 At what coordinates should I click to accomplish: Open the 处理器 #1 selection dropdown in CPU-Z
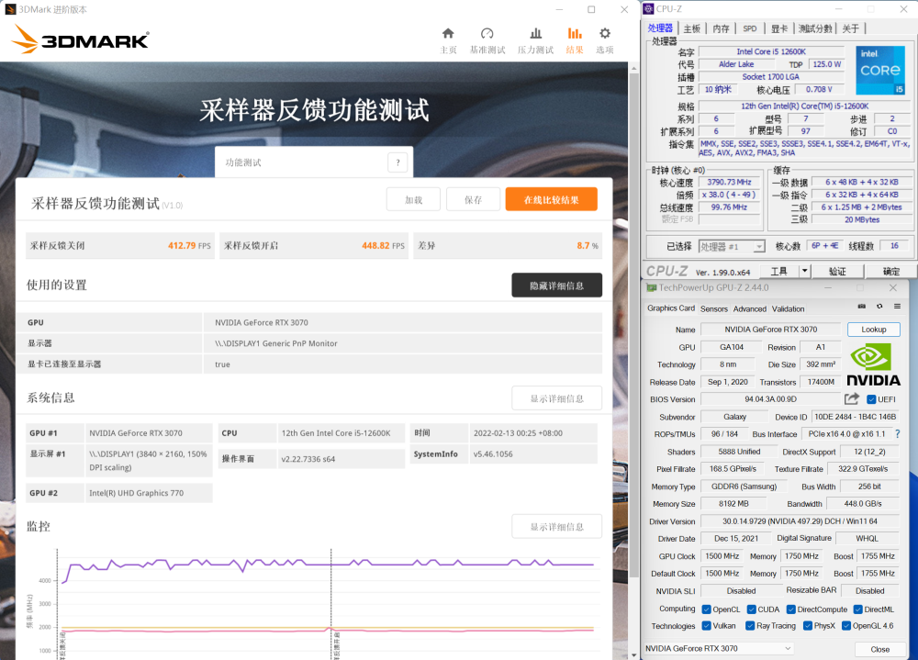tap(732, 247)
